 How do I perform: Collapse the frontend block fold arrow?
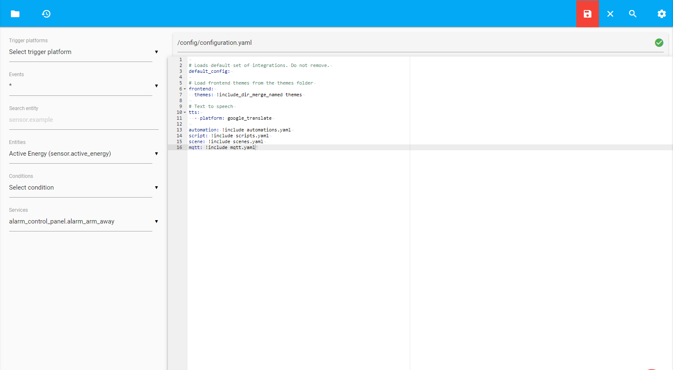tap(185, 89)
